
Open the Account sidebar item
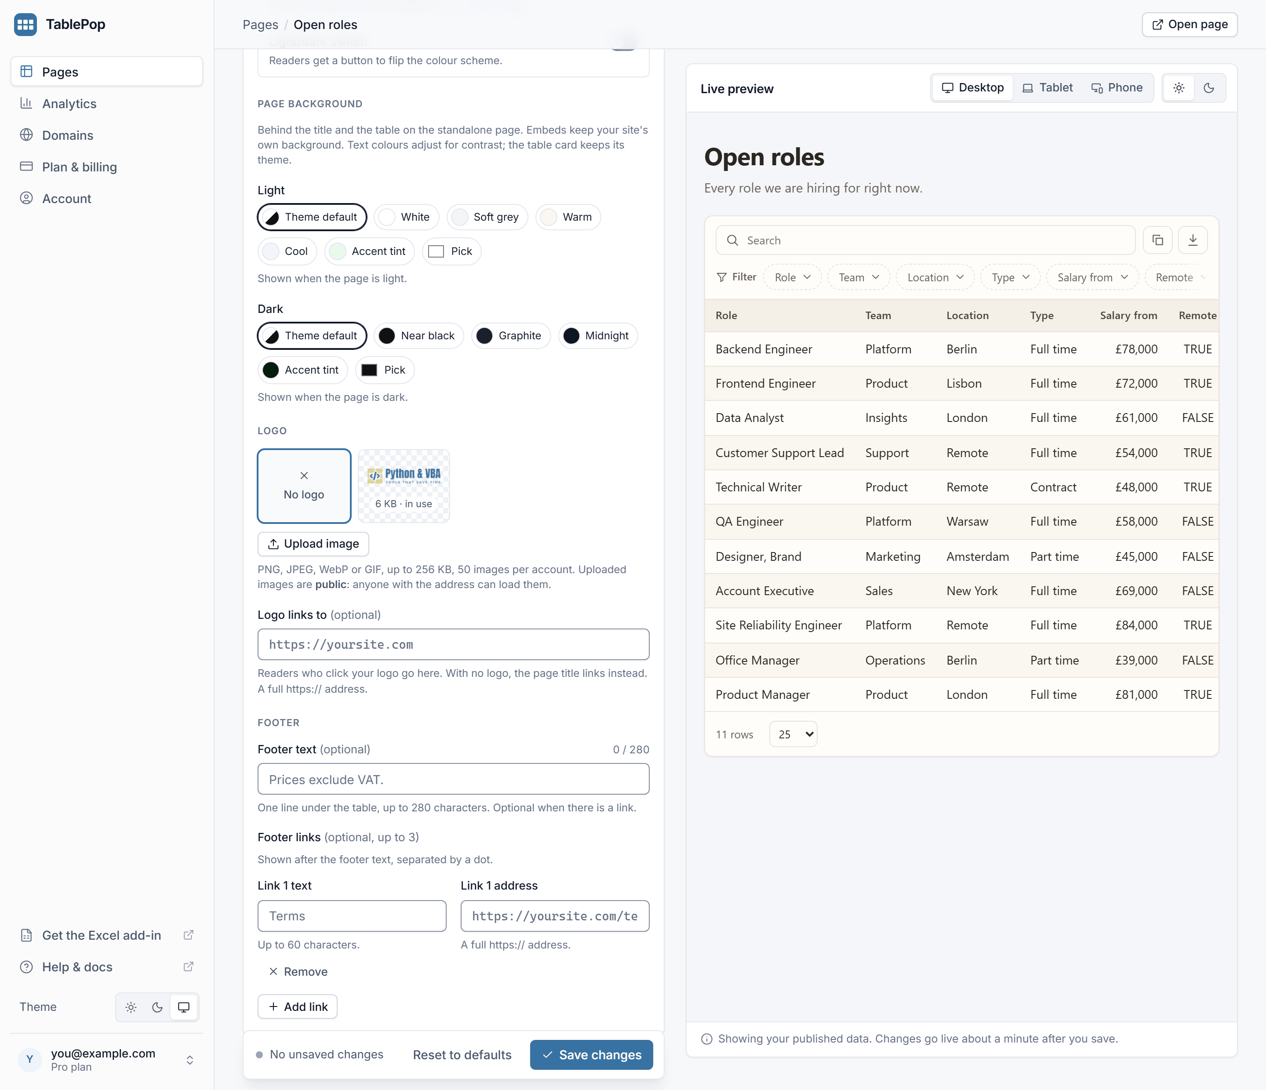point(106,199)
